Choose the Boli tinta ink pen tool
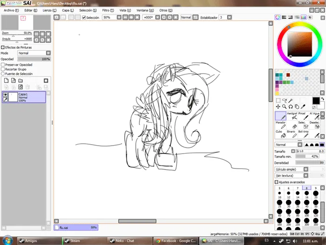Image resolution: width=326 pixels, height=245 pixels. [303, 134]
